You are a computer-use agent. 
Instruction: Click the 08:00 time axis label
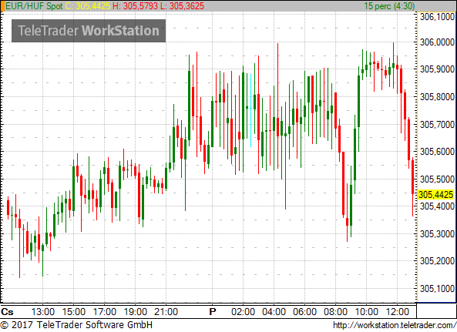(x=335, y=312)
